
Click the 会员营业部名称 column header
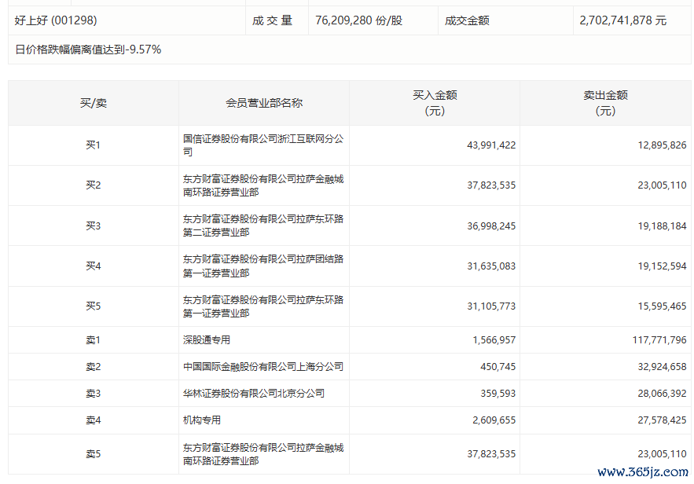tap(264, 103)
